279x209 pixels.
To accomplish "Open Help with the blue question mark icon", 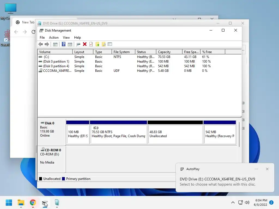I will [63, 44].
